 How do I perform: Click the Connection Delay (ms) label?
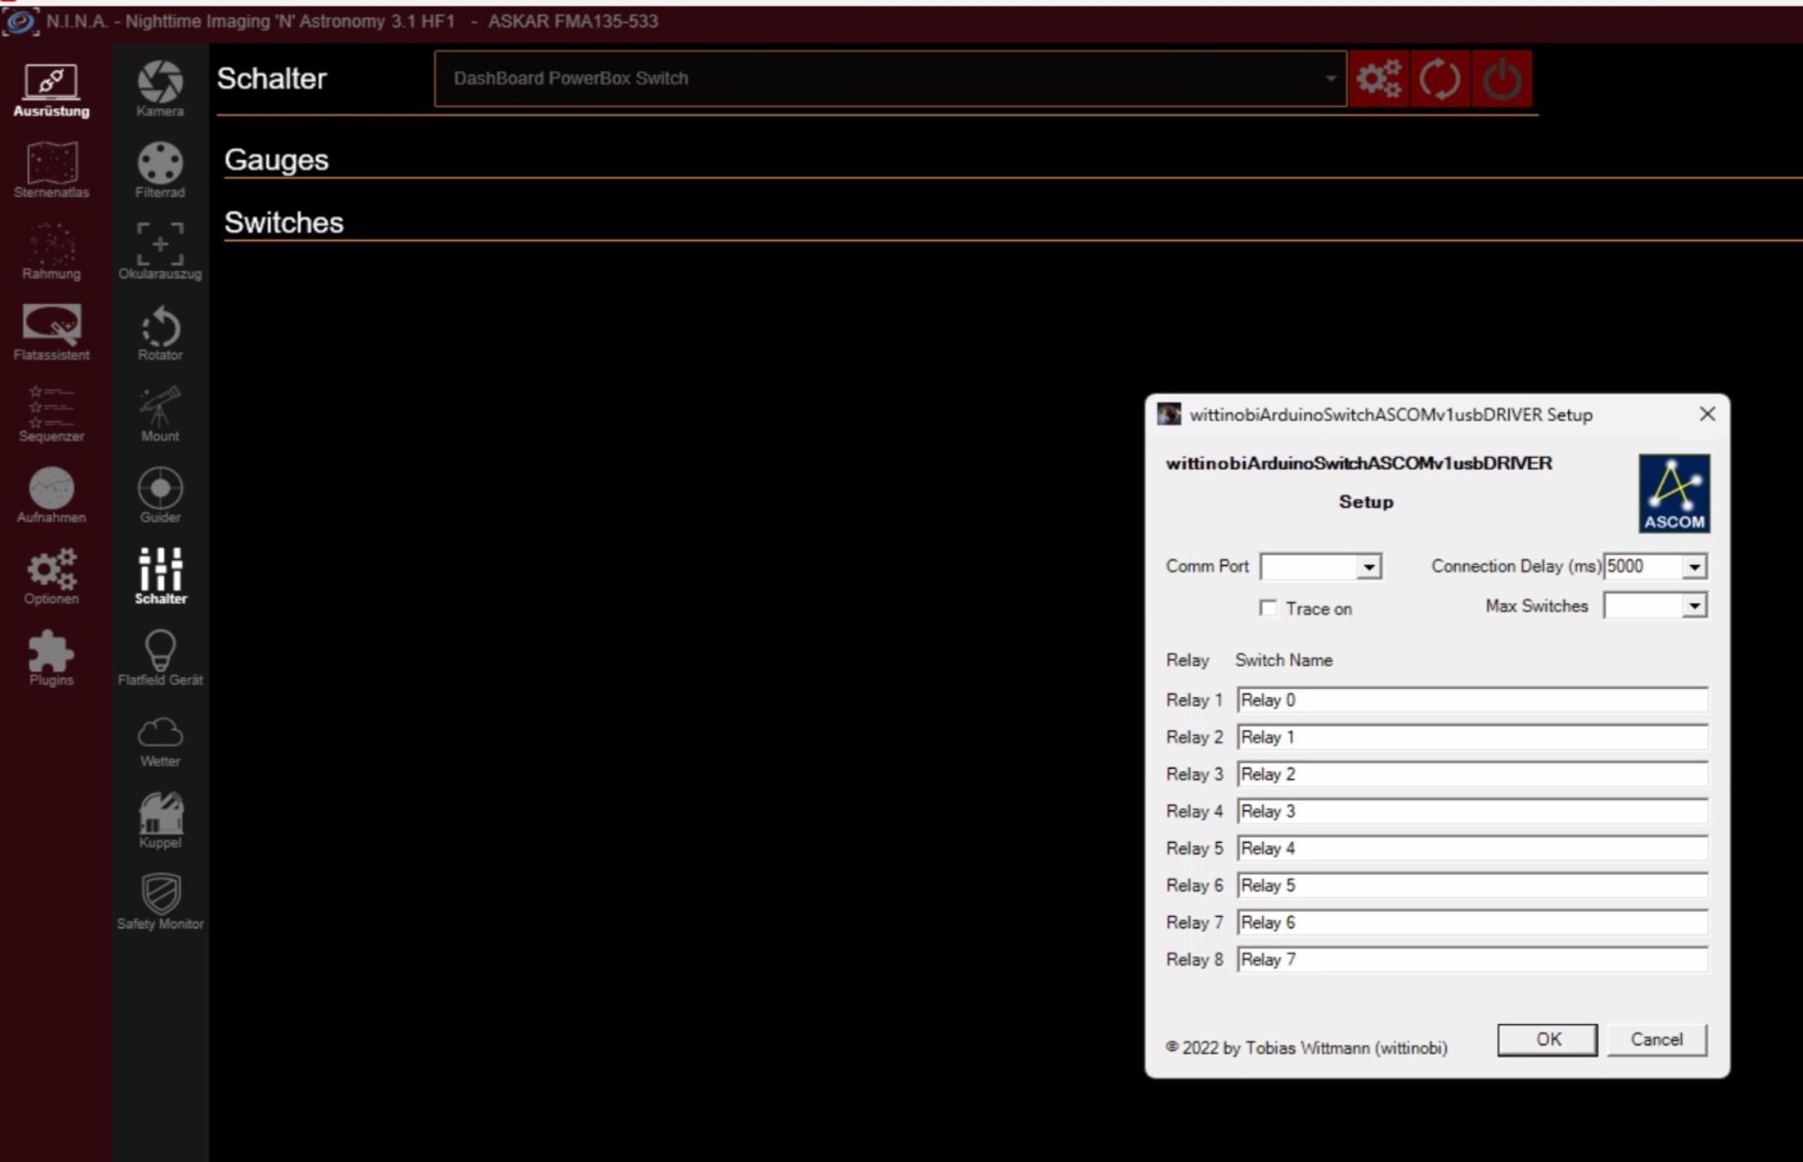tap(1516, 566)
